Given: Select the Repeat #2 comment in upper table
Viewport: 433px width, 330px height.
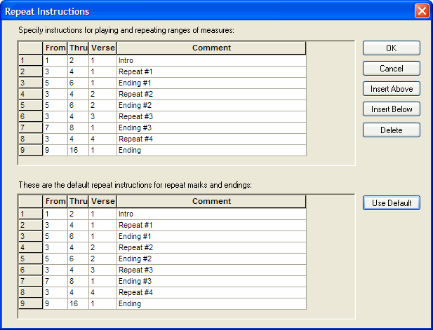Looking at the screenshot, I should coord(211,95).
